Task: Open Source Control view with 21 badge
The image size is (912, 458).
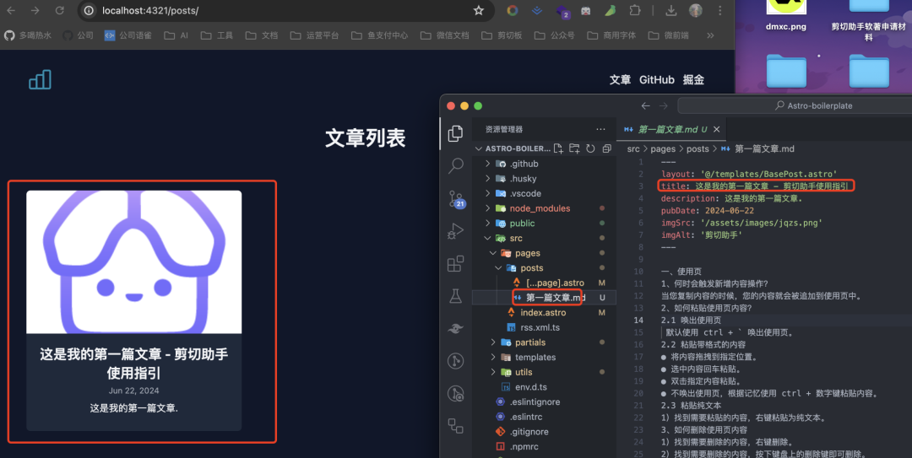Action: 456,199
